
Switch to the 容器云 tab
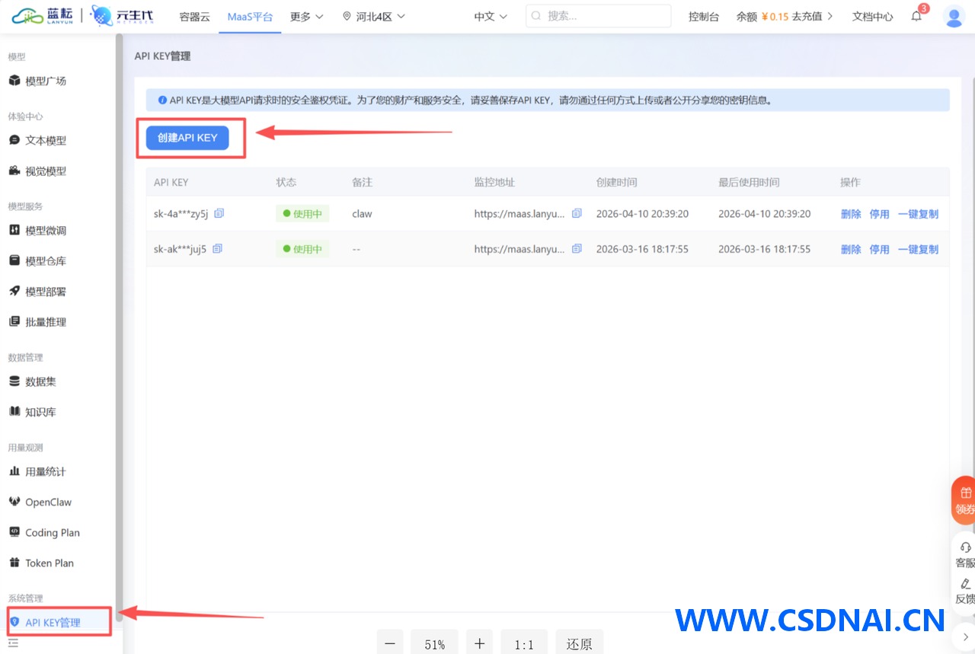(x=194, y=17)
